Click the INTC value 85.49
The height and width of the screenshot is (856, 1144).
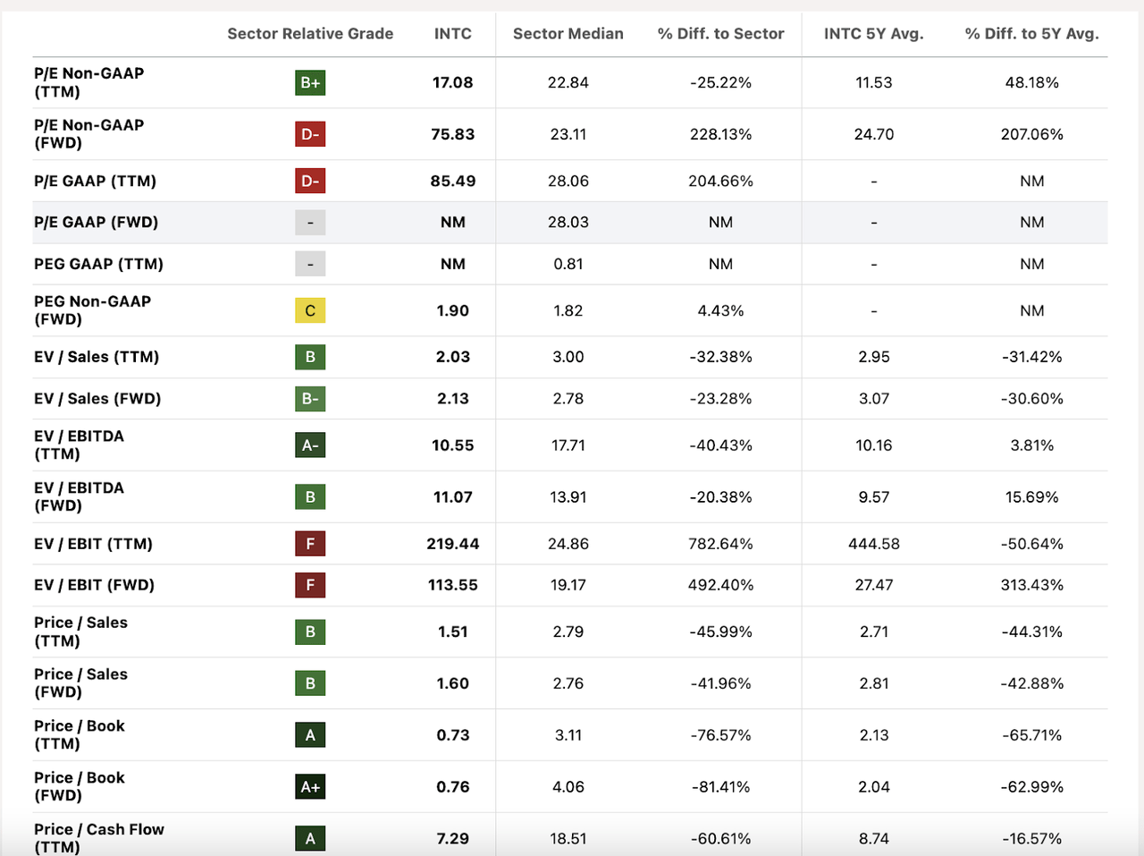tap(453, 181)
